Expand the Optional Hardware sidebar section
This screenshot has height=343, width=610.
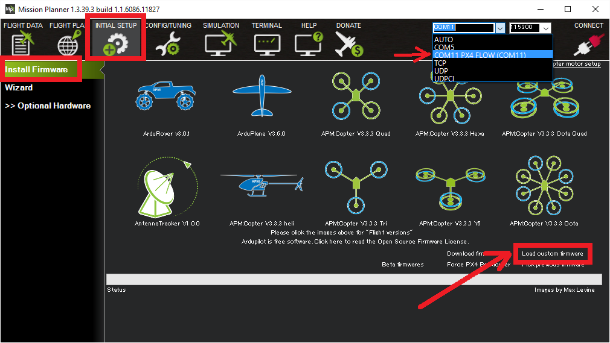point(48,105)
